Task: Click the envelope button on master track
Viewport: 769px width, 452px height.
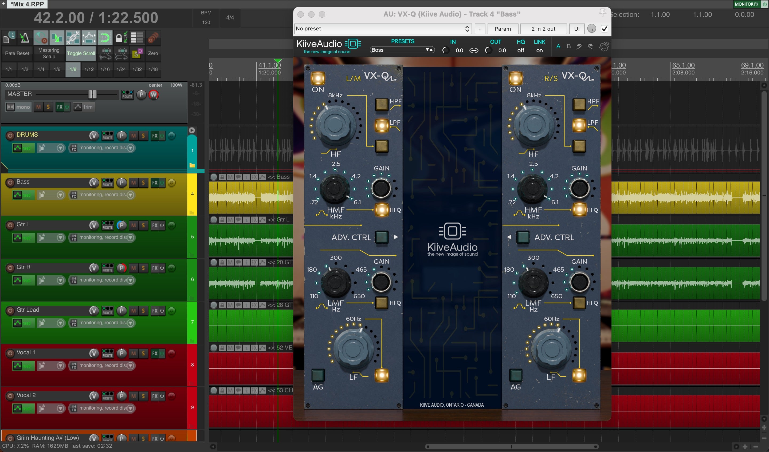Action: (x=77, y=107)
